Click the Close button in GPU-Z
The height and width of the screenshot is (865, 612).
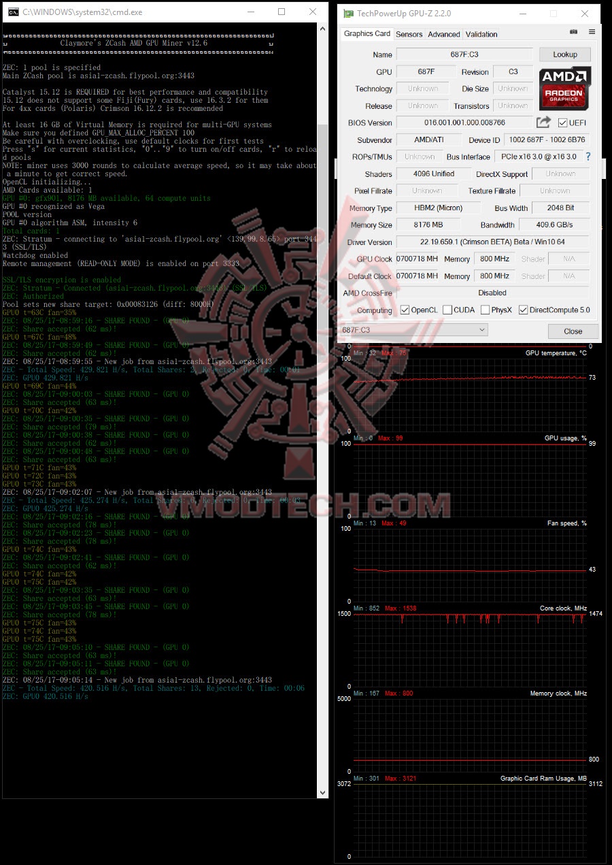(573, 331)
